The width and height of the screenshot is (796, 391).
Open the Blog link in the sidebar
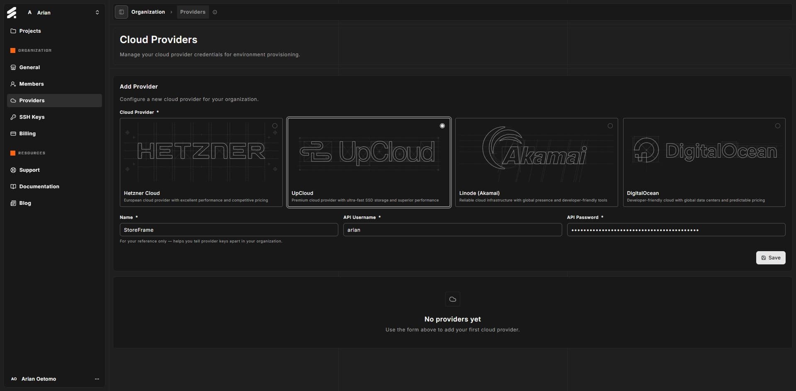54,203
